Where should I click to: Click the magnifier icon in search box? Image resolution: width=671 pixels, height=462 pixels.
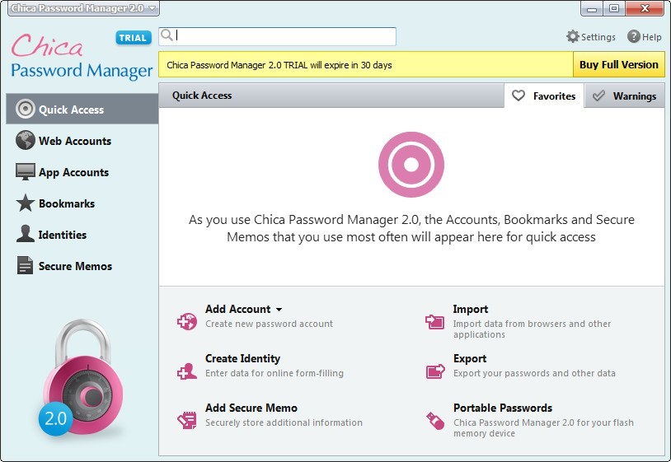point(167,35)
